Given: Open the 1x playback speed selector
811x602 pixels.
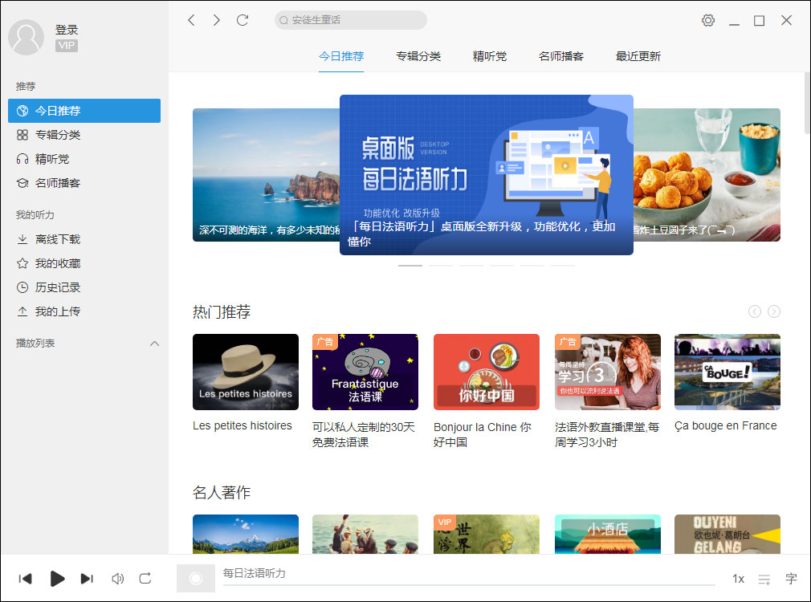Looking at the screenshot, I should [x=738, y=578].
